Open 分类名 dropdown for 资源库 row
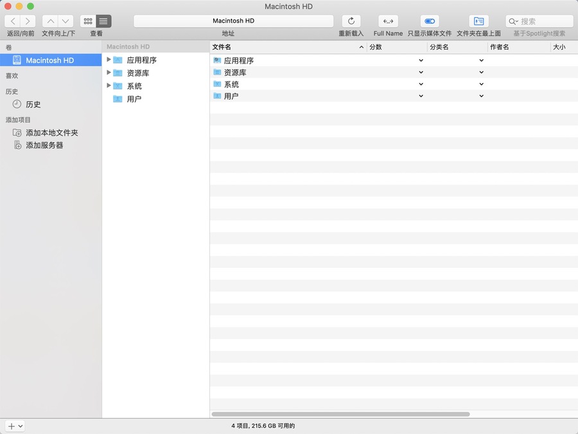 (x=482, y=72)
